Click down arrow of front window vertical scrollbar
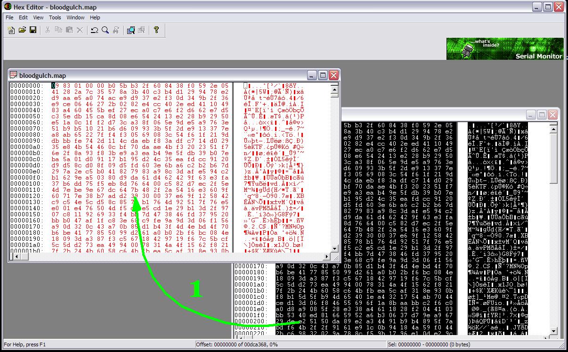This screenshot has width=568, height=352. point(334,248)
